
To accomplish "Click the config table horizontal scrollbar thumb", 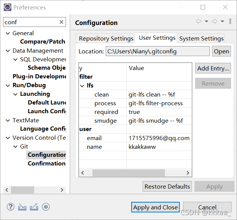I will (x=129, y=173).
